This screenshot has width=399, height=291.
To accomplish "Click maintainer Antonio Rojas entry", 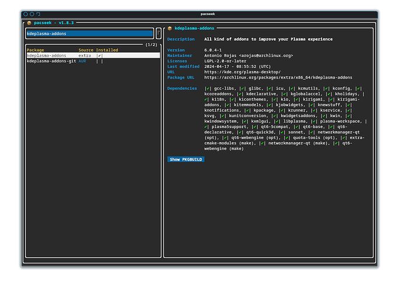I will tap(249, 56).
